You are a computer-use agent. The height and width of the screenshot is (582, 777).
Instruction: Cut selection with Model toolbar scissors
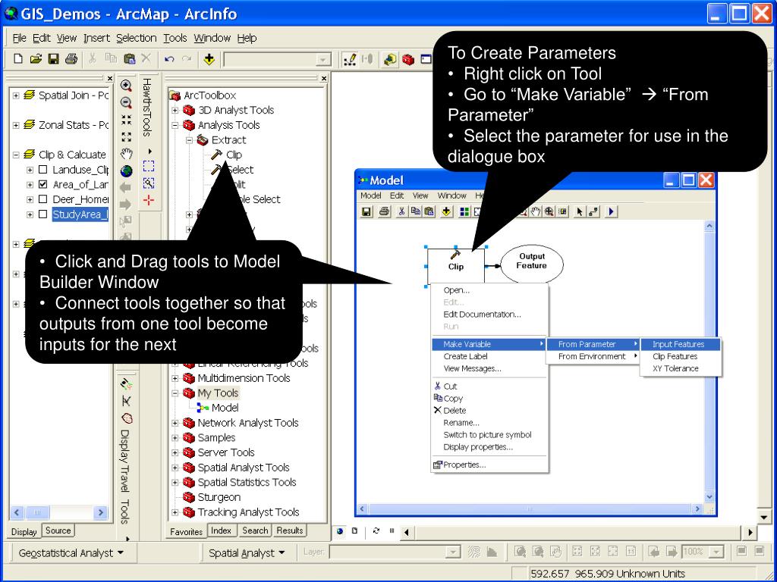(x=402, y=212)
